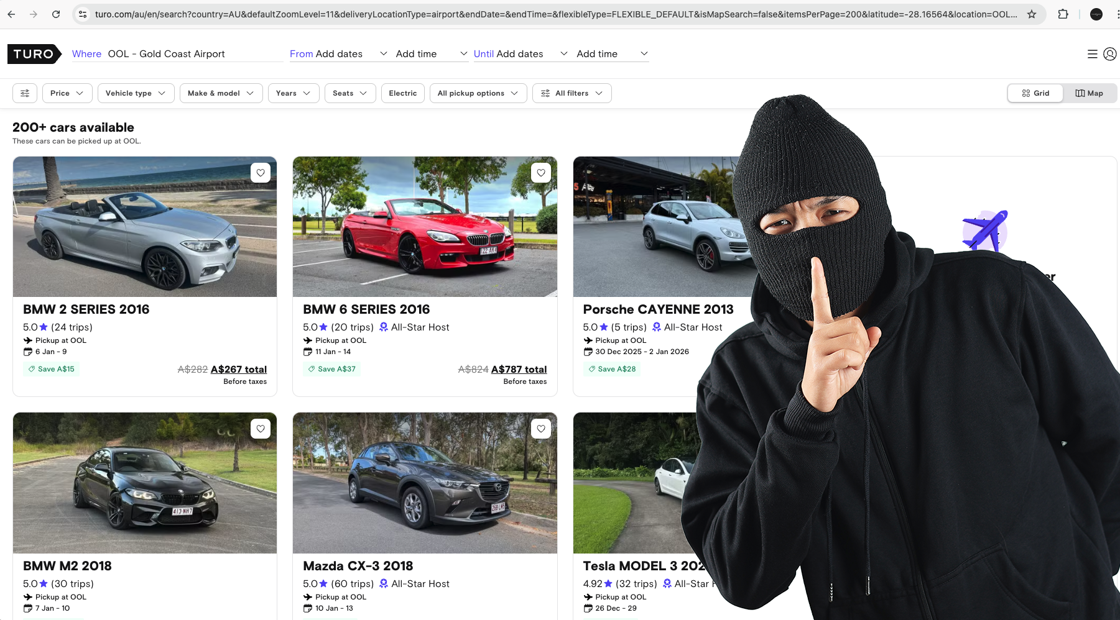Select the Grid view tab
The height and width of the screenshot is (620, 1120).
[1035, 93]
